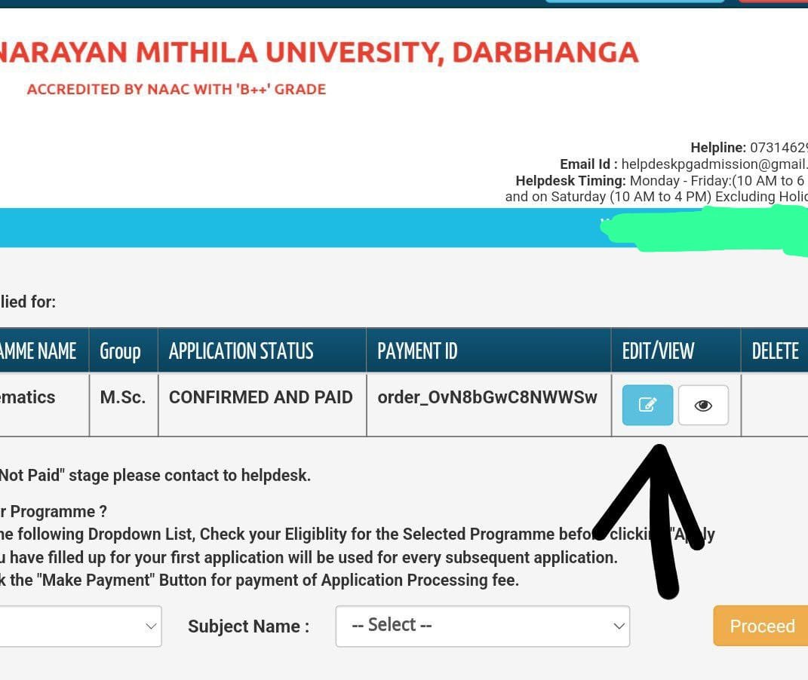Select the payment ID order_OvN8bGwC8NWWSw text
The height and width of the screenshot is (680, 808).
point(487,397)
